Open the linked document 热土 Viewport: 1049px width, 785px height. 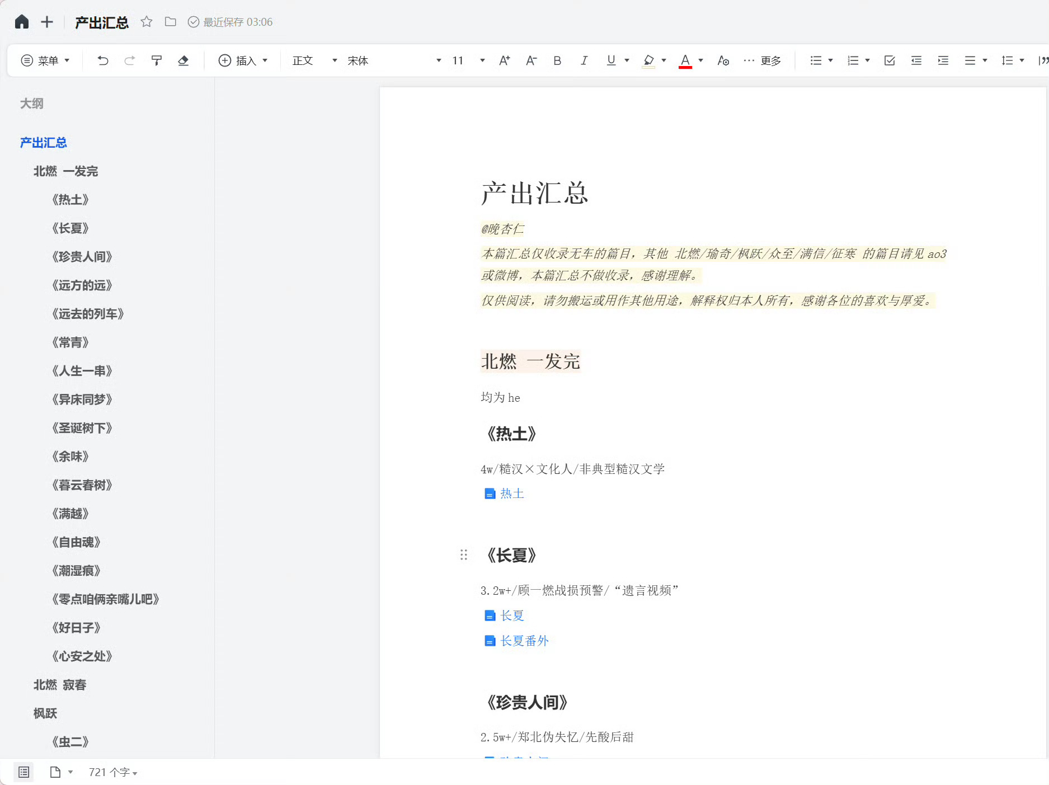click(x=504, y=493)
